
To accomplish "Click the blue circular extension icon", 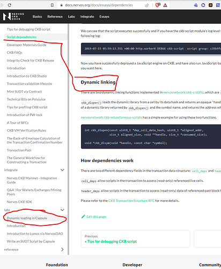I will click(203, 5).
